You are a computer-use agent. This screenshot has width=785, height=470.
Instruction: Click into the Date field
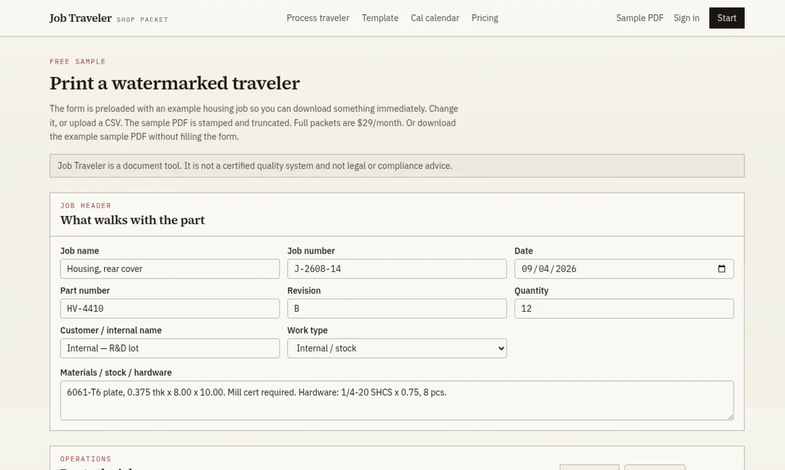(624, 269)
